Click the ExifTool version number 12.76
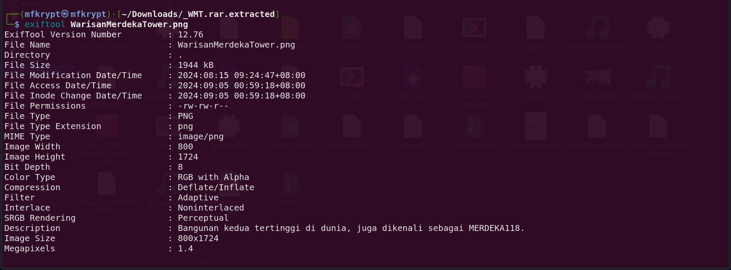The height and width of the screenshot is (270, 731). click(x=190, y=34)
